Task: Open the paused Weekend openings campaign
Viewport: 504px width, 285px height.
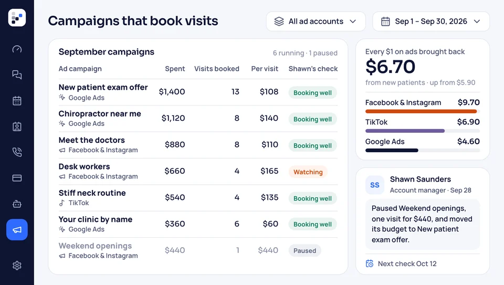Action: (x=95, y=246)
